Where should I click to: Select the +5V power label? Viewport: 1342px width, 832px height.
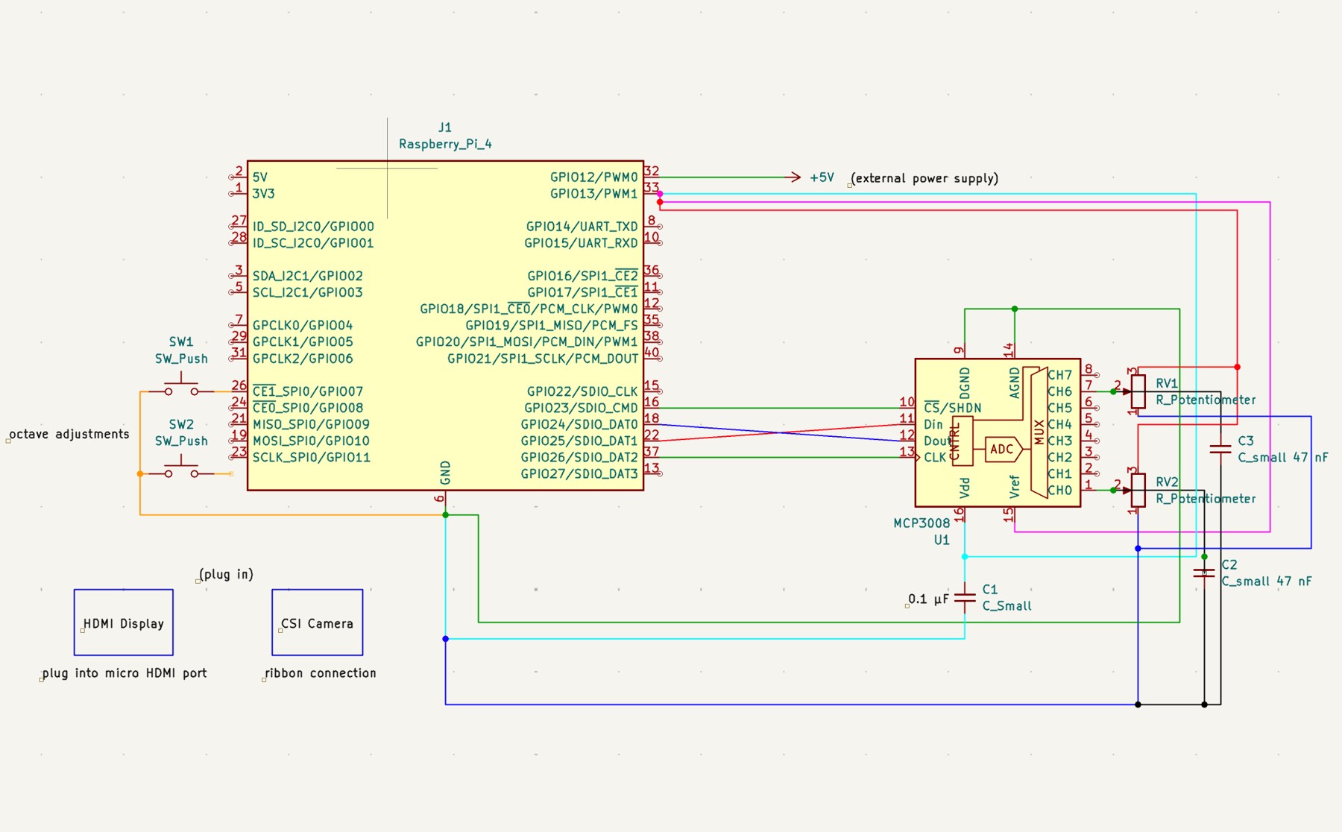click(x=822, y=177)
